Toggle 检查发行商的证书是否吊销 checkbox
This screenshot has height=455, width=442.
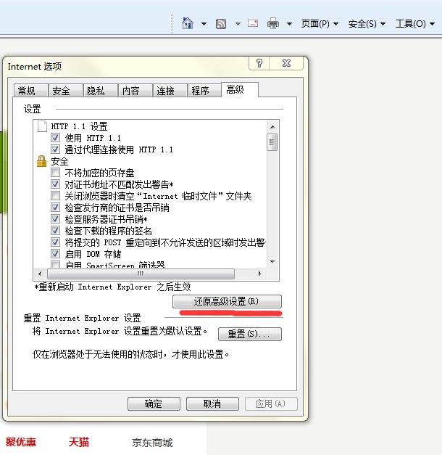point(55,208)
